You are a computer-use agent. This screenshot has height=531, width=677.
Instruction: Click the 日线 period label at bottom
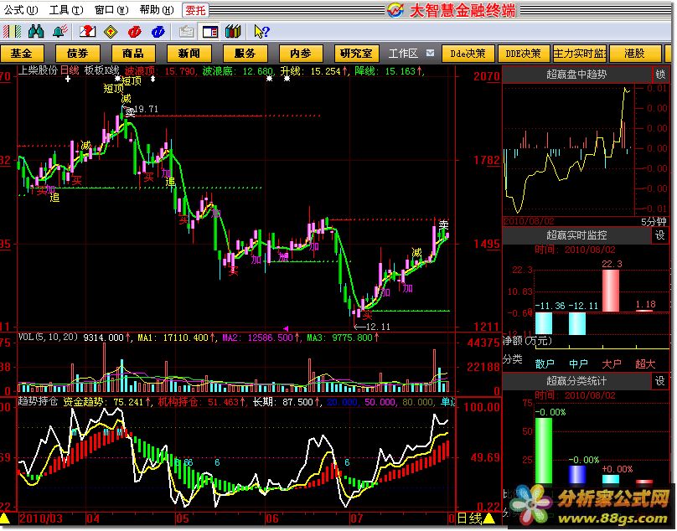(469, 518)
